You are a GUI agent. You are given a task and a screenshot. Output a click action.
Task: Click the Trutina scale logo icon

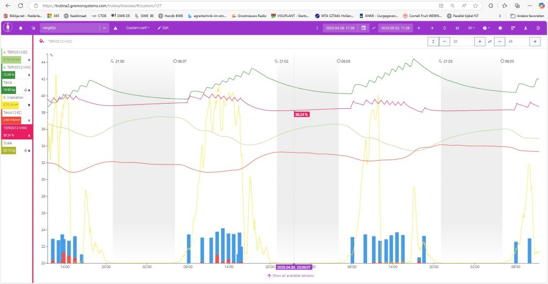(x=8, y=28)
